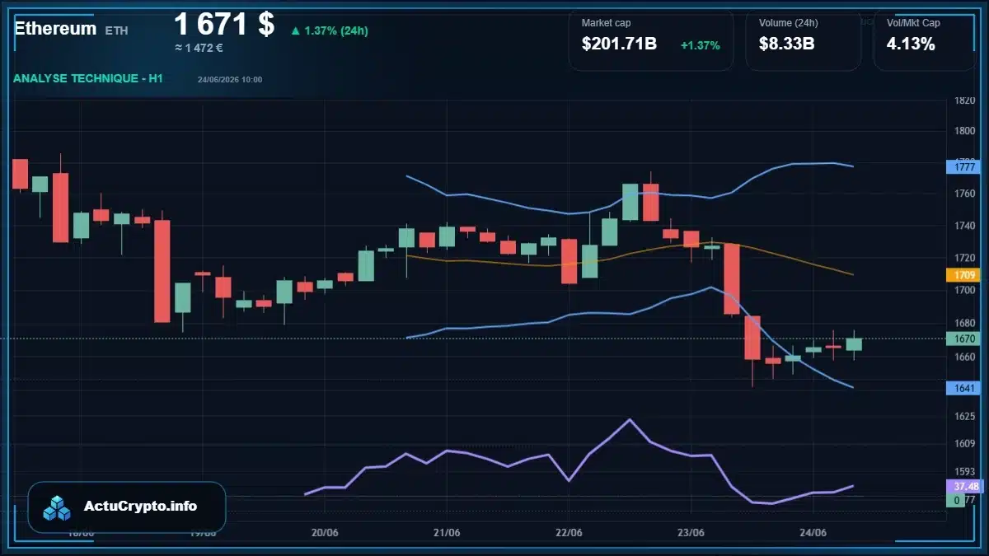This screenshot has width=989, height=556.
Task: Click the 1760 price axis label
Action: [x=964, y=194]
